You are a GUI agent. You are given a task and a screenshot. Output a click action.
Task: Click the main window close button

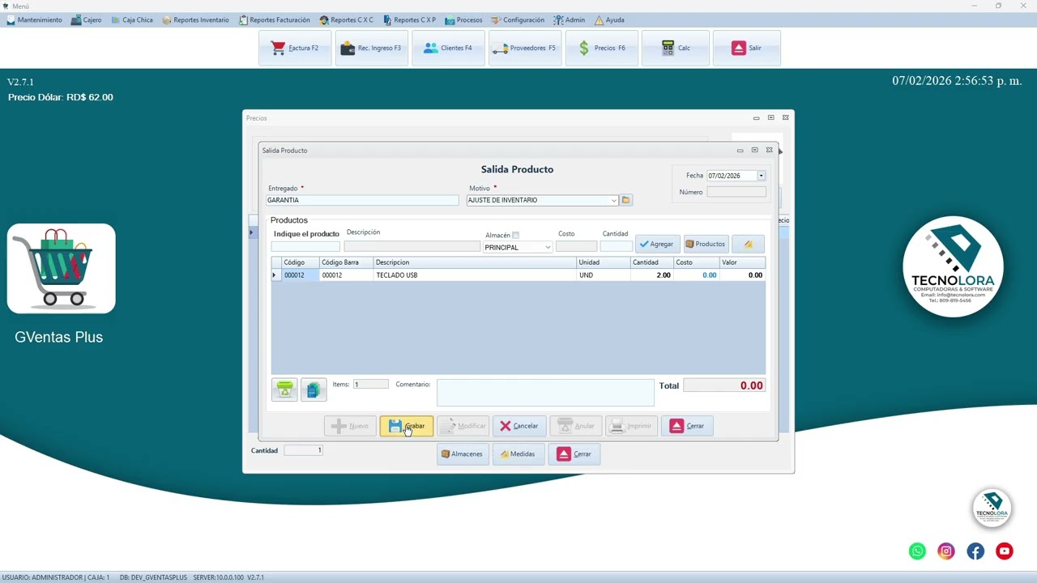[1024, 6]
